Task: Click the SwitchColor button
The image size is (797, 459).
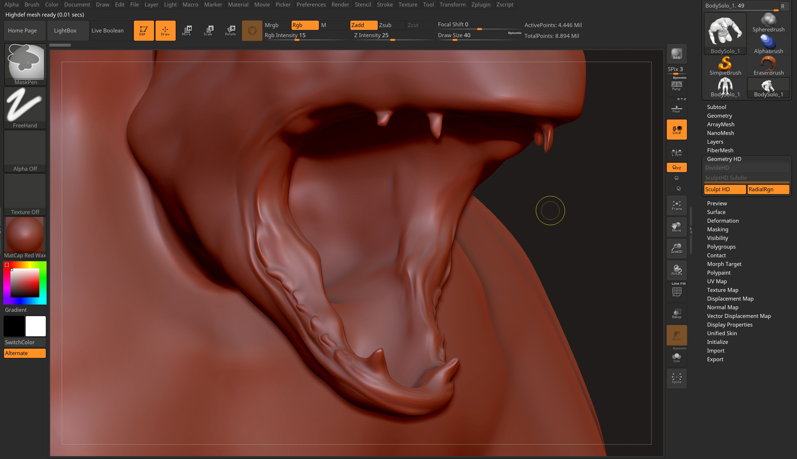Action: click(x=25, y=342)
